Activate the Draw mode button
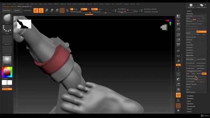 (x=41, y=10)
